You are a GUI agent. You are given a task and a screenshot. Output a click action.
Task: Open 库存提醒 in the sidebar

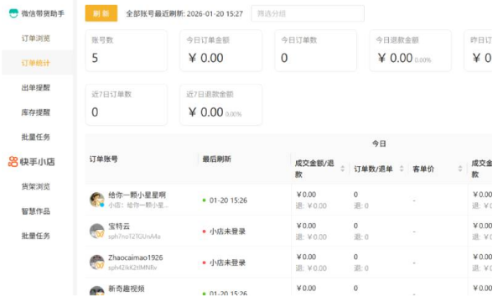[35, 112]
